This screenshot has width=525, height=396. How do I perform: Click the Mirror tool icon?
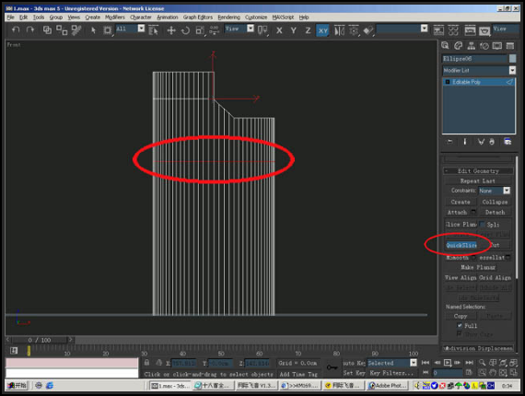(x=339, y=30)
